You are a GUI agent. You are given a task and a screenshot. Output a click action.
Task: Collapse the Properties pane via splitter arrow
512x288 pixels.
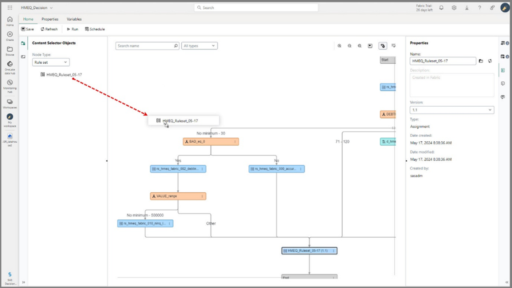[x=406, y=161]
